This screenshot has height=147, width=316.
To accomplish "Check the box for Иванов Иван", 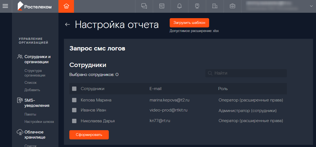I will (x=74, y=110).
